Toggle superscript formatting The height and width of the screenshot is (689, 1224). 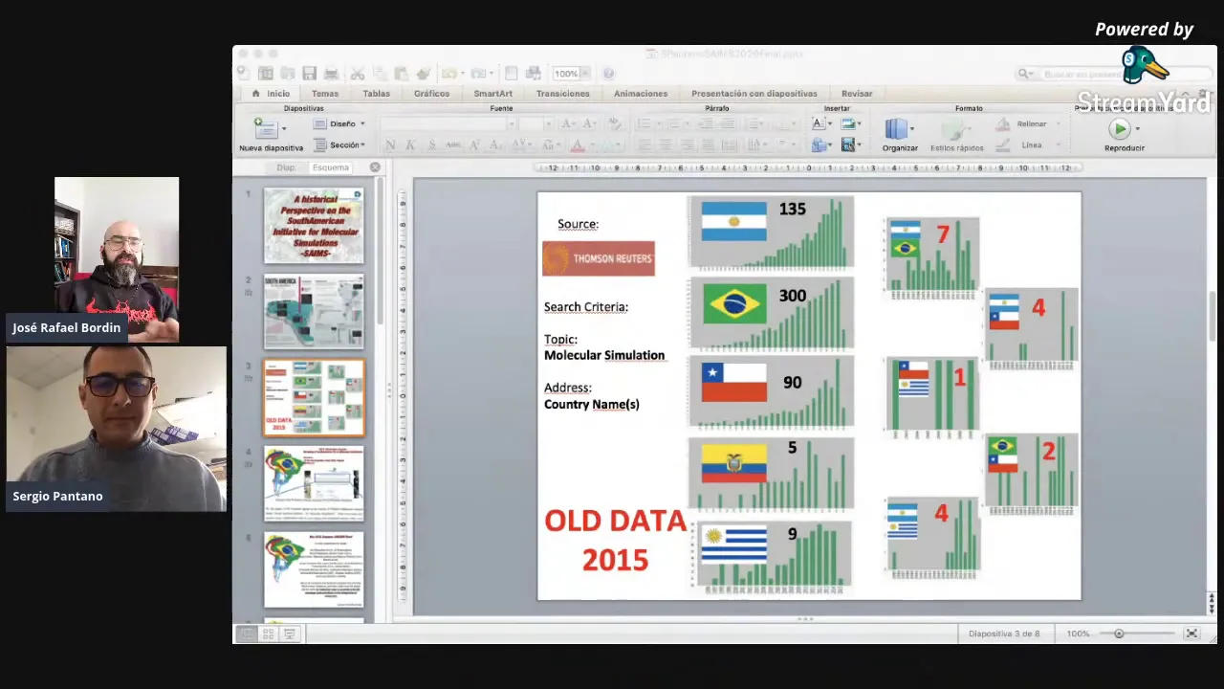(x=475, y=145)
